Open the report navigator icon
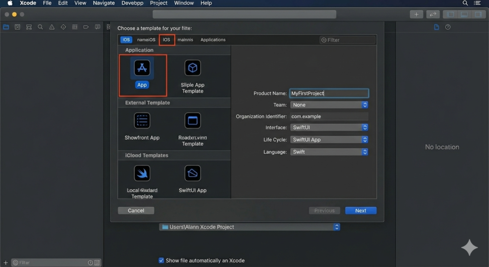The image size is (489, 267). coord(97,27)
